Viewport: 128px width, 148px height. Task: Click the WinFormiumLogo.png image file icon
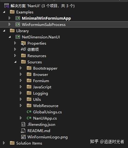[x=23, y=137]
